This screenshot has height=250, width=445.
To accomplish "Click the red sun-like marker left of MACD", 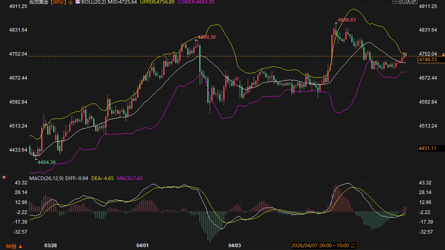I will coord(4,177).
